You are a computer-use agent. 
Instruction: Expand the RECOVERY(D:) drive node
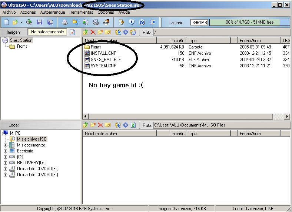5,163
